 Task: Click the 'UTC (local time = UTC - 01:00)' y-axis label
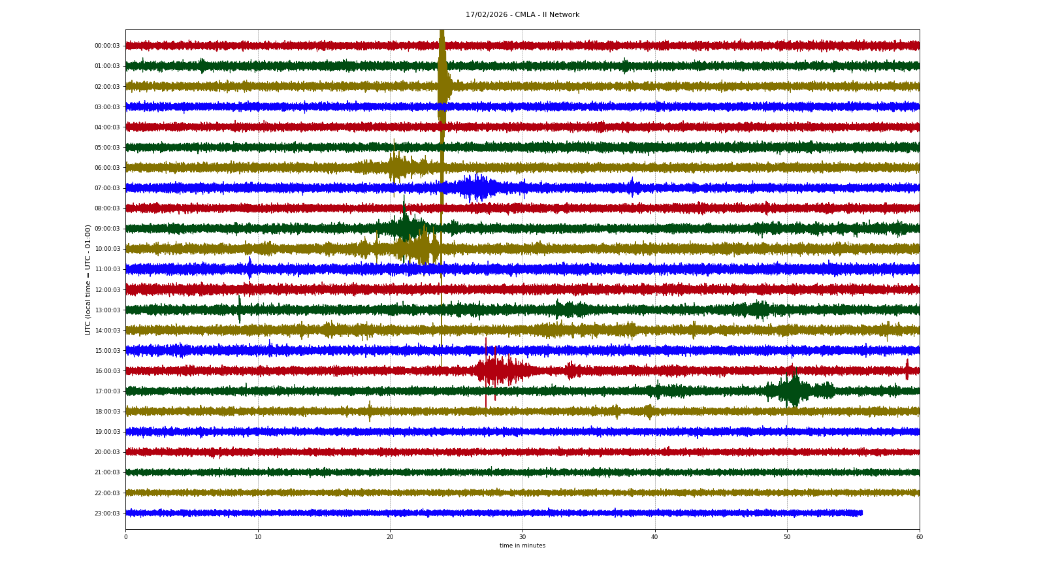point(88,280)
